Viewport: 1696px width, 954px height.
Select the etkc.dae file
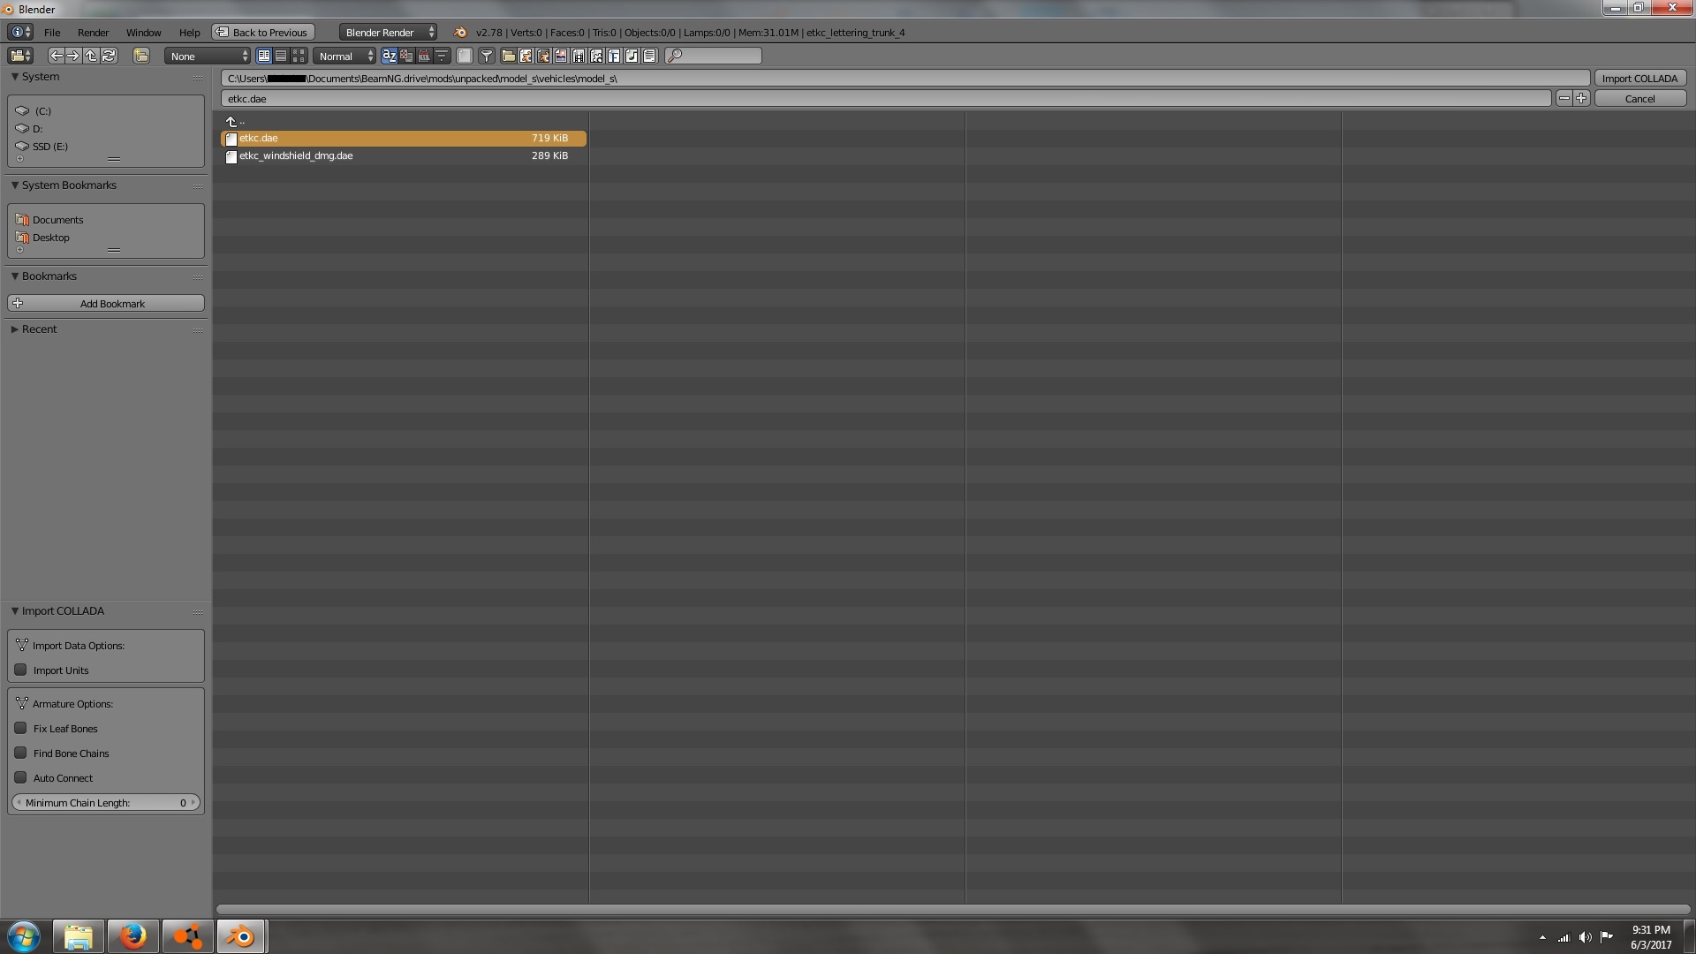404,138
